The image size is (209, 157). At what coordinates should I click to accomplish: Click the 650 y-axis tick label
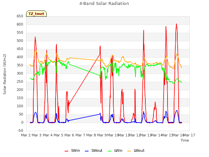[x=20, y=16]
